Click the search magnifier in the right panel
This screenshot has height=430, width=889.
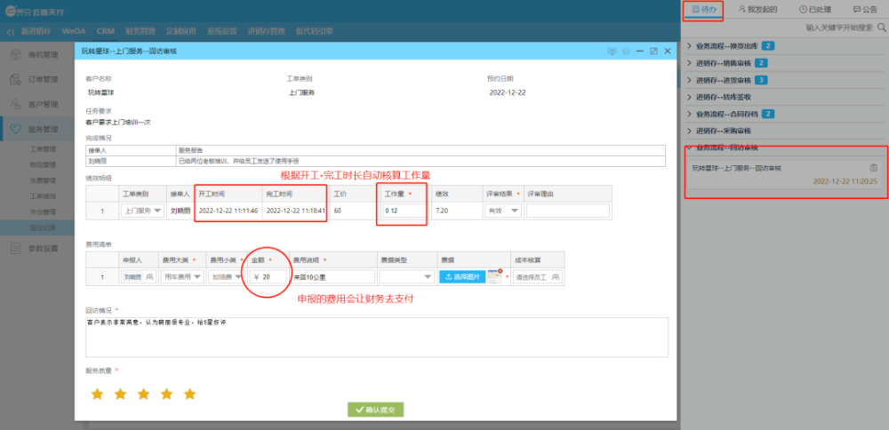click(882, 28)
